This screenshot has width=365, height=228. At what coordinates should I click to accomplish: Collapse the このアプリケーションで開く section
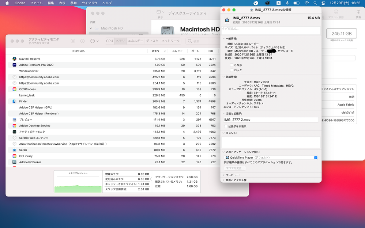pos(223,152)
